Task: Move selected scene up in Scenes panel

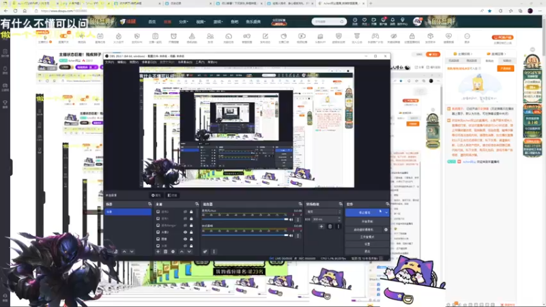Action: pos(124,251)
